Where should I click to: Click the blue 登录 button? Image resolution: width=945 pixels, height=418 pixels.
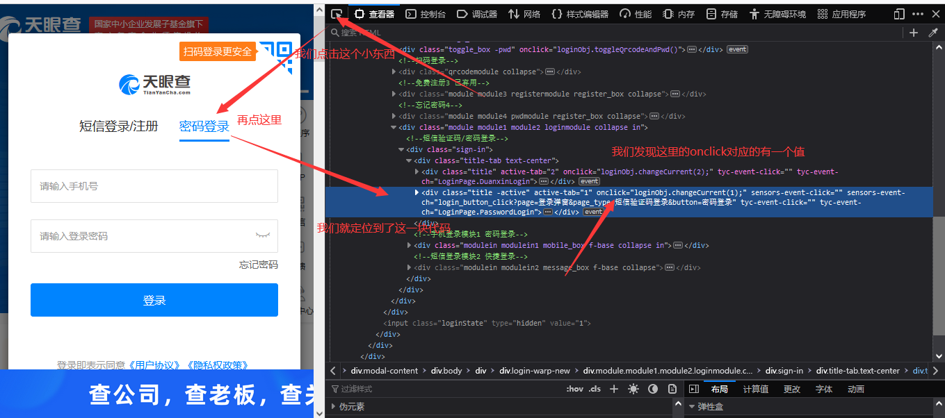click(x=154, y=300)
